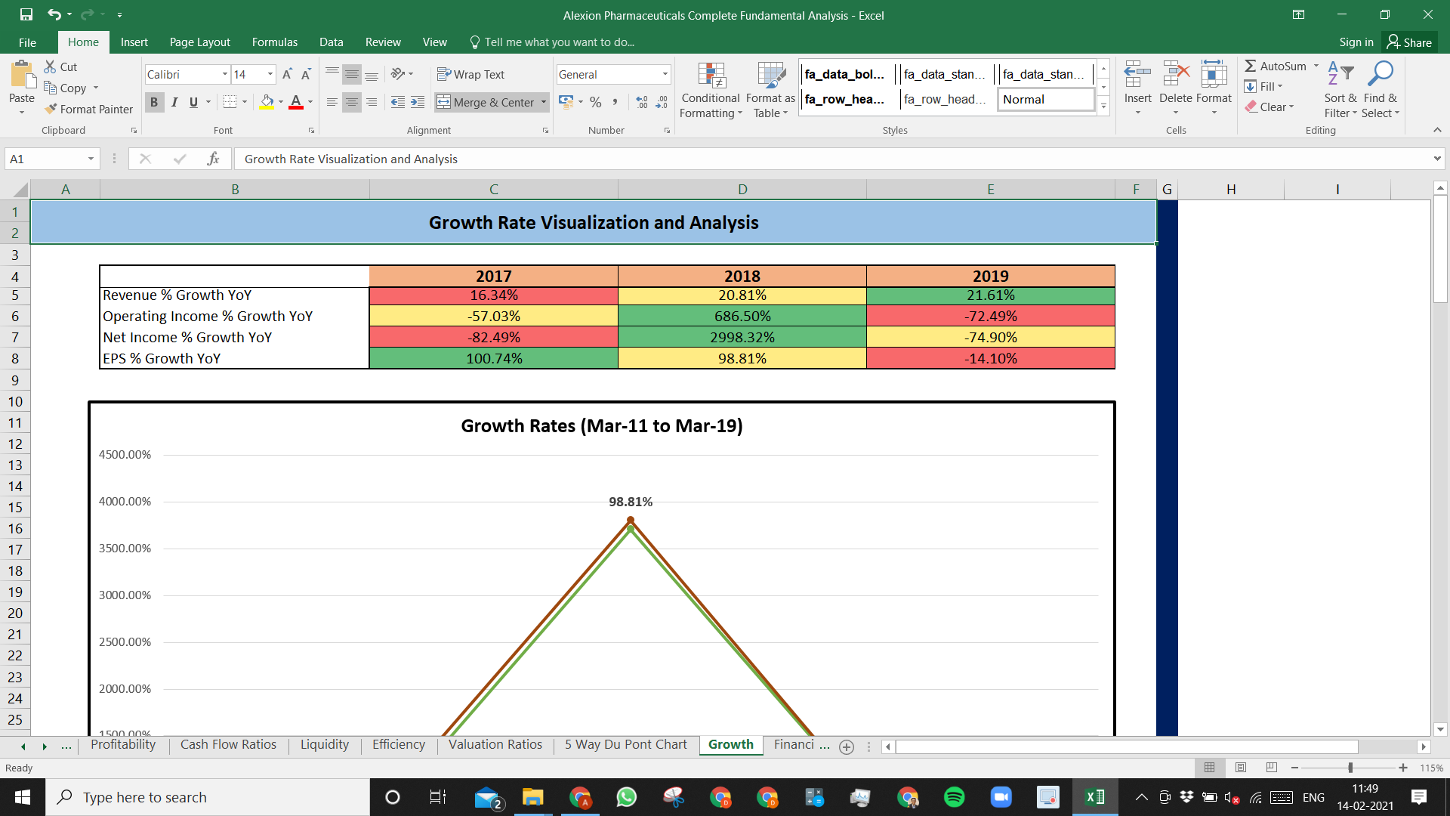Click Increase Indent icon
The image size is (1450, 816).
tap(418, 102)
